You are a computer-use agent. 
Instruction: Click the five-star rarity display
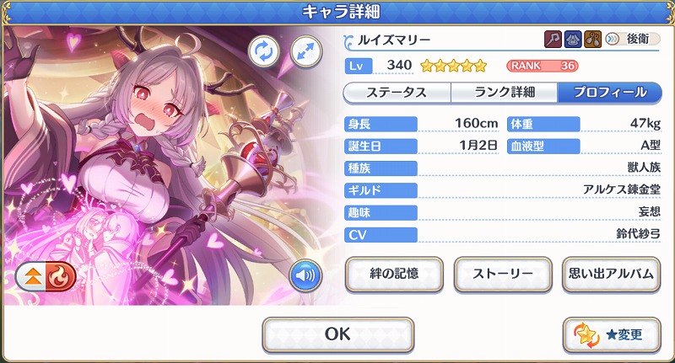point(453,66)
